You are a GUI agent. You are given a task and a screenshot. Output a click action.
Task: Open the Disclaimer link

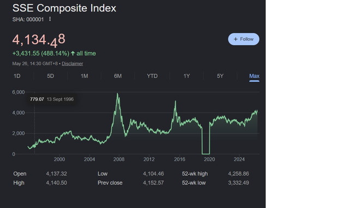[73, 64]
